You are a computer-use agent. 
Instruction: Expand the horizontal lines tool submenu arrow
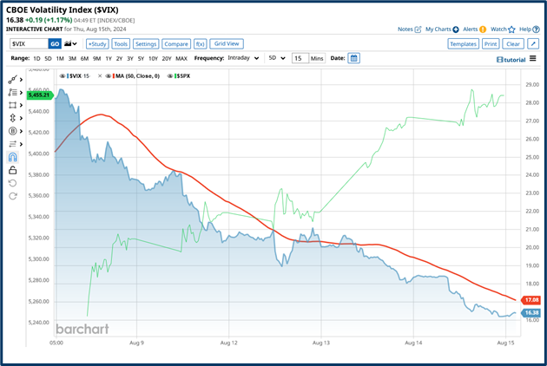point(22,144)
